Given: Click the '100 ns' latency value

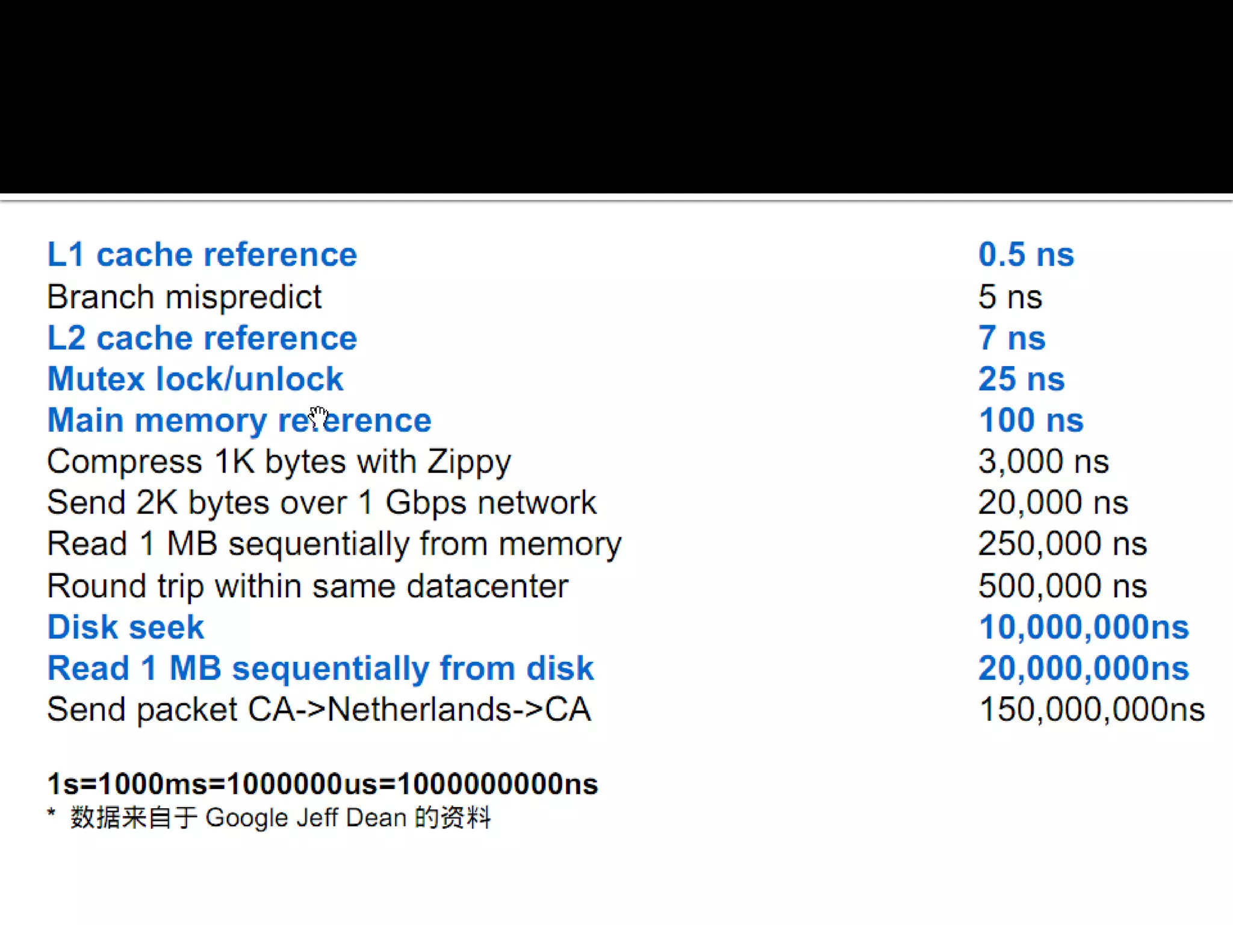Looking at the screenshot, I should [1030, 420].
